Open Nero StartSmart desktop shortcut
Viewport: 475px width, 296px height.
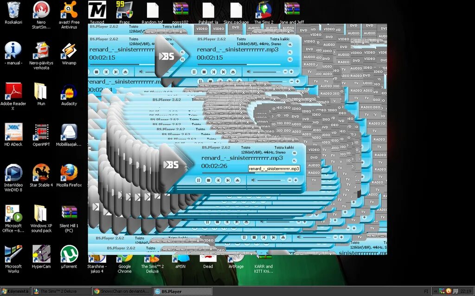click(41, 15)
